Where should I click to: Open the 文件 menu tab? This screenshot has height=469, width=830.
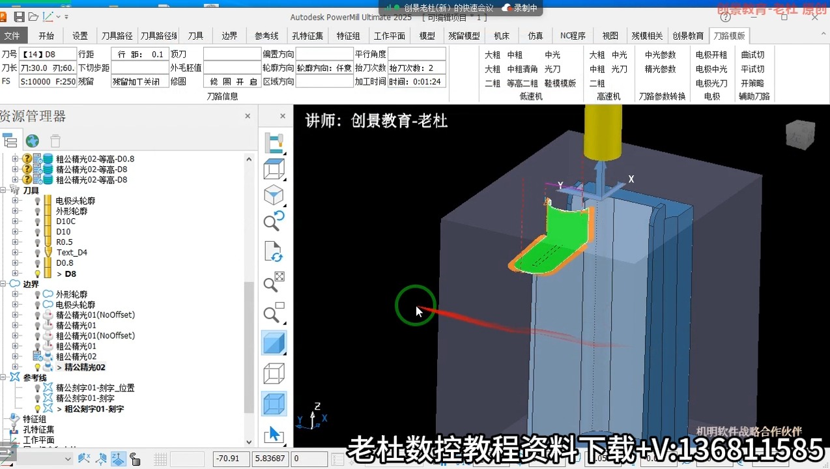(x=12, y=36)
